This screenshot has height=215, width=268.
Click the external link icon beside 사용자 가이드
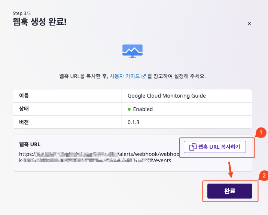pyautogui.click(x=144, y=76)
